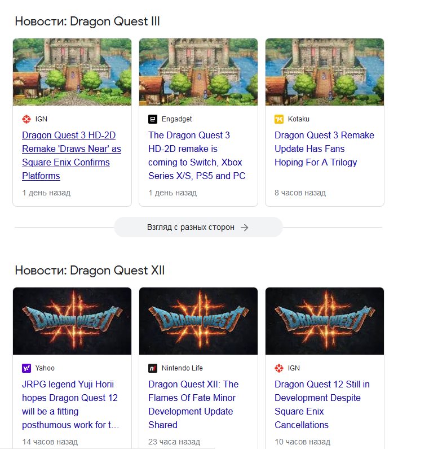
Task: Click the 'Новости: Dragon Quest XII' heading
Action: pyautogui.click(x=90, y=271)
